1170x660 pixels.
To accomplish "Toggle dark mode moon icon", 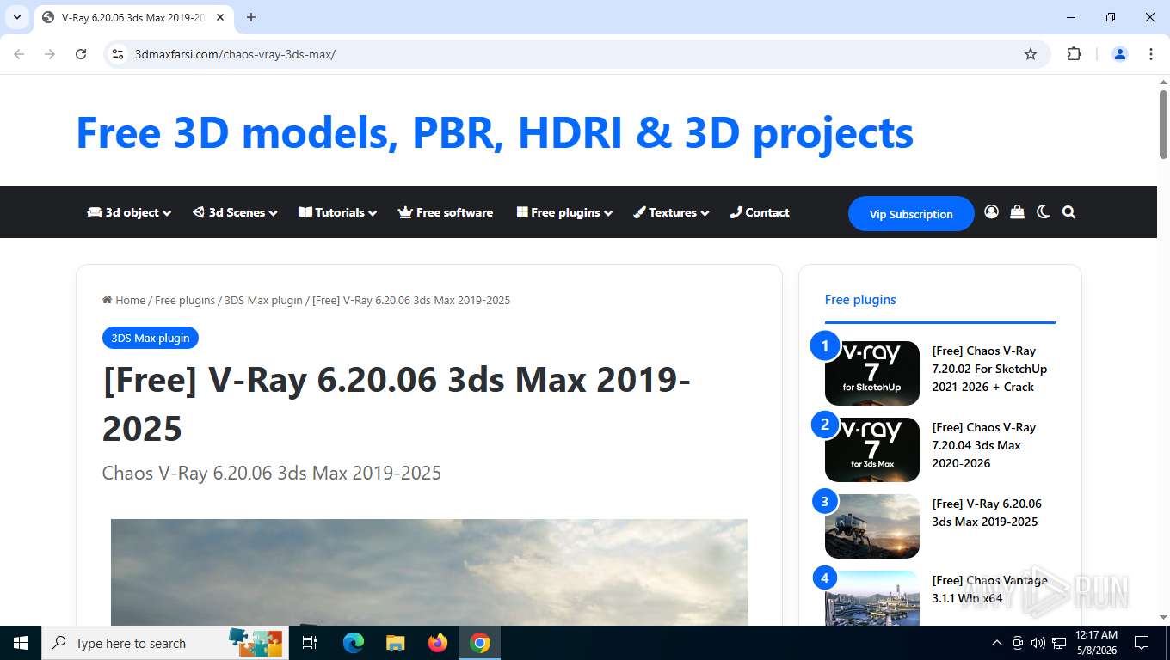I will [x=1043, y=212].
